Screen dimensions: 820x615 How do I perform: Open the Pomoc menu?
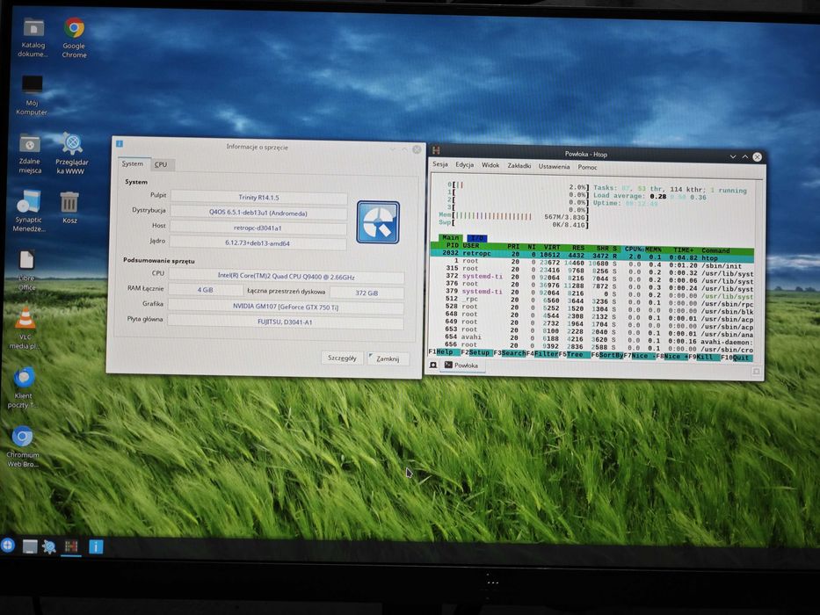[587, 167]
